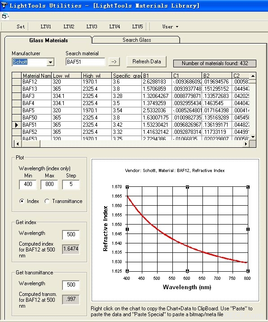
Task: Open the Glass Materials tab
Action: click(48, 40)
